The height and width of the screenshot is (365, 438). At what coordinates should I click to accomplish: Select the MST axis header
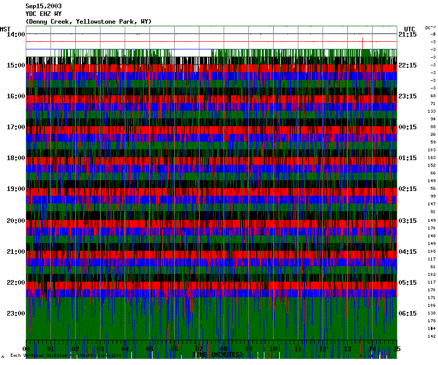(6, 29)
